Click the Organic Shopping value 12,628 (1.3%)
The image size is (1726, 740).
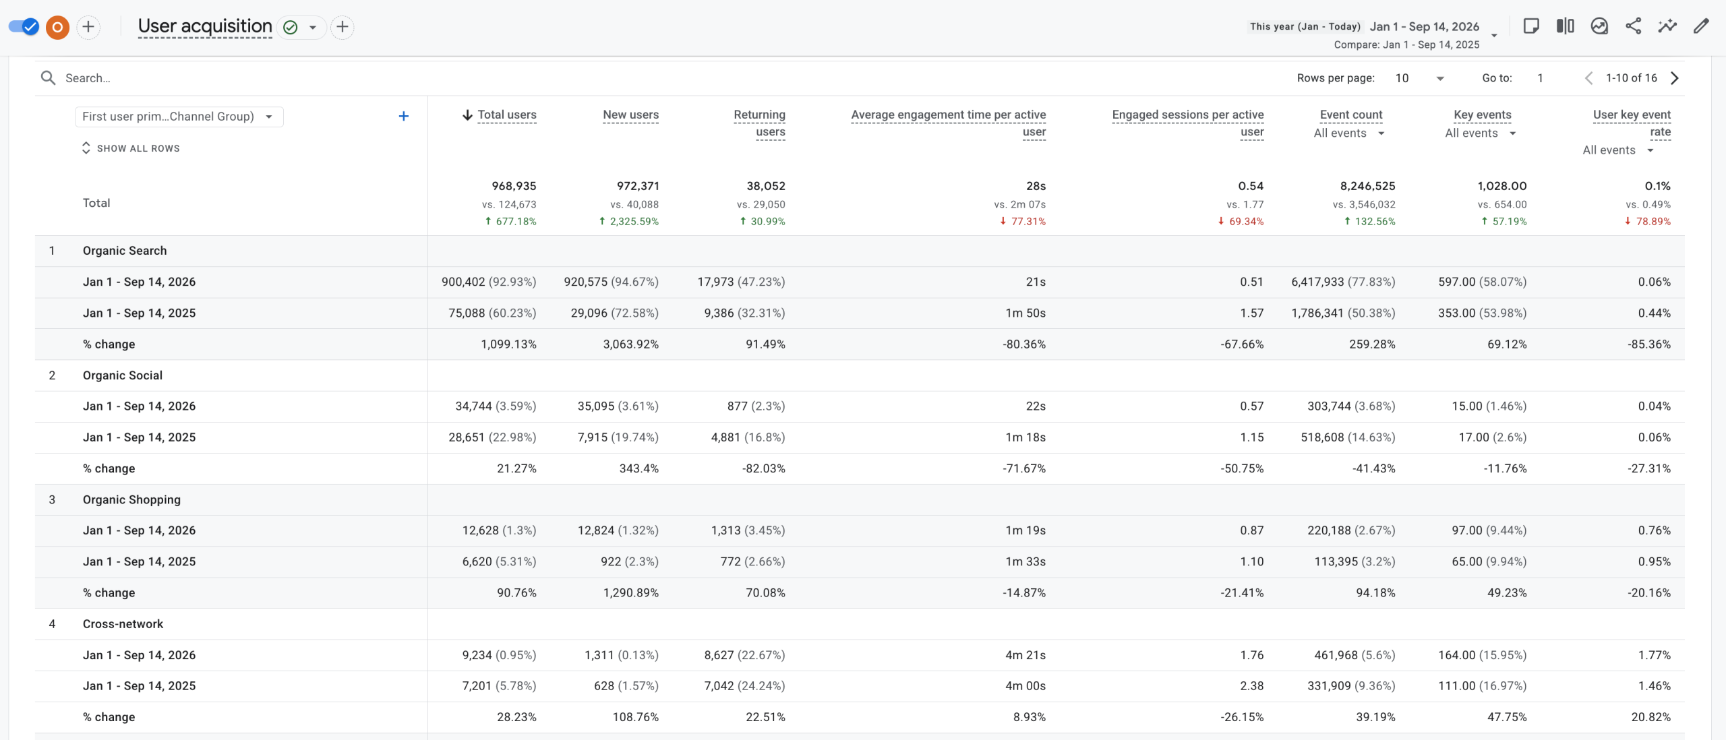[499, 530]
